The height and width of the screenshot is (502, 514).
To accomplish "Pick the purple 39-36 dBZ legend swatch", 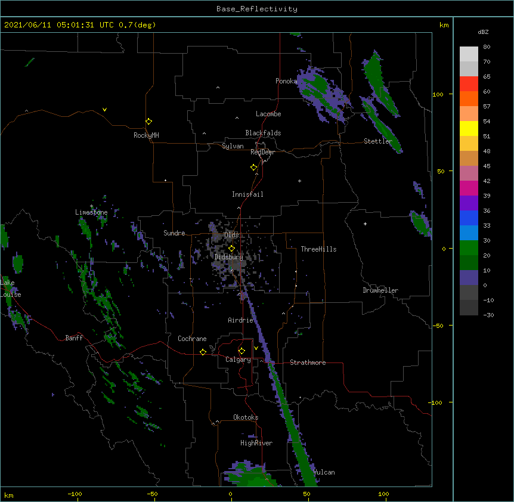I will click(x=469, y=203).
